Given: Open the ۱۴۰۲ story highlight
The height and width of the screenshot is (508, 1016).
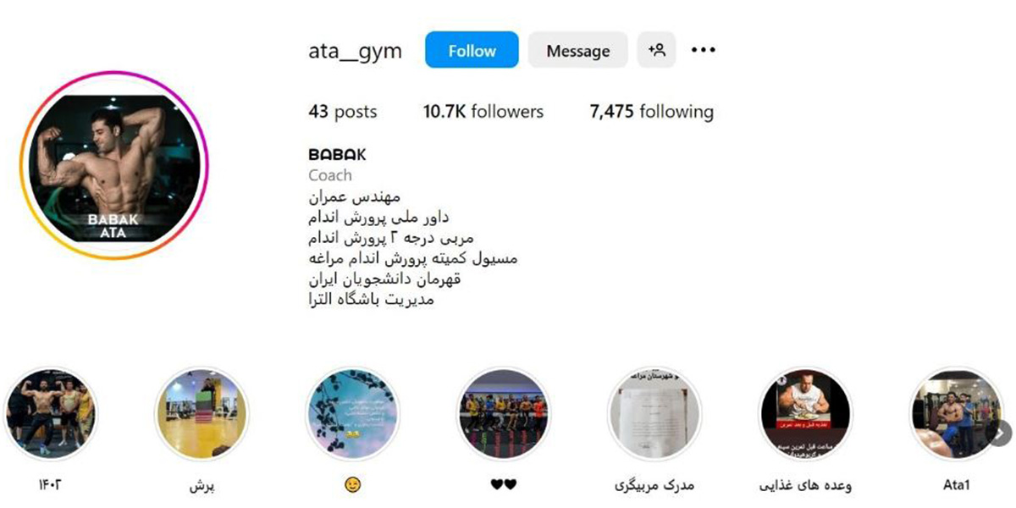Looking at the screenshot, I should tap(51, 413).
